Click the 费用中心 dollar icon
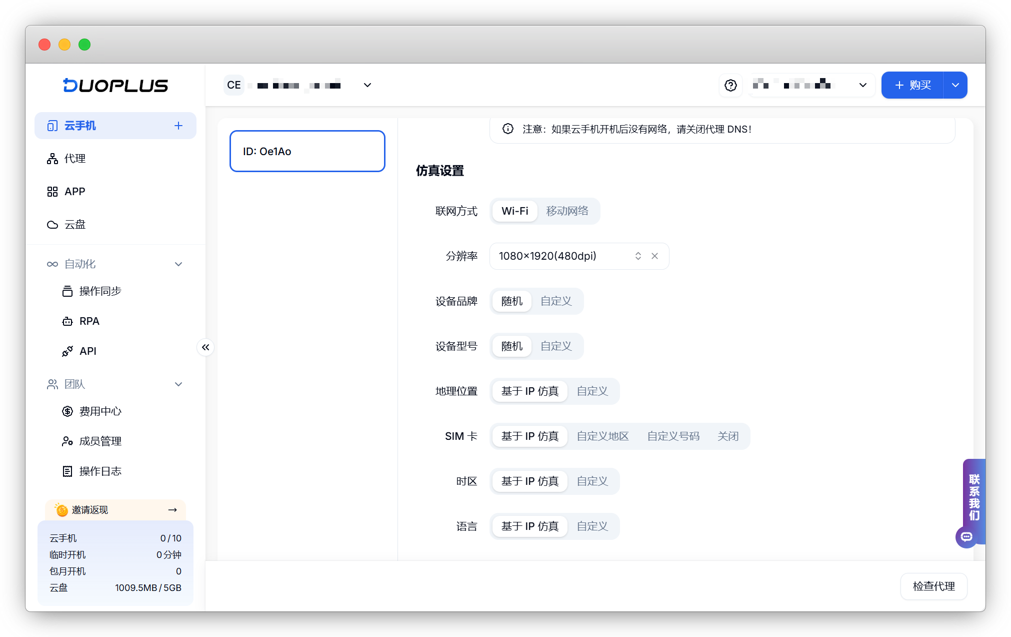1011x637 pixels. tap(67, 411)
